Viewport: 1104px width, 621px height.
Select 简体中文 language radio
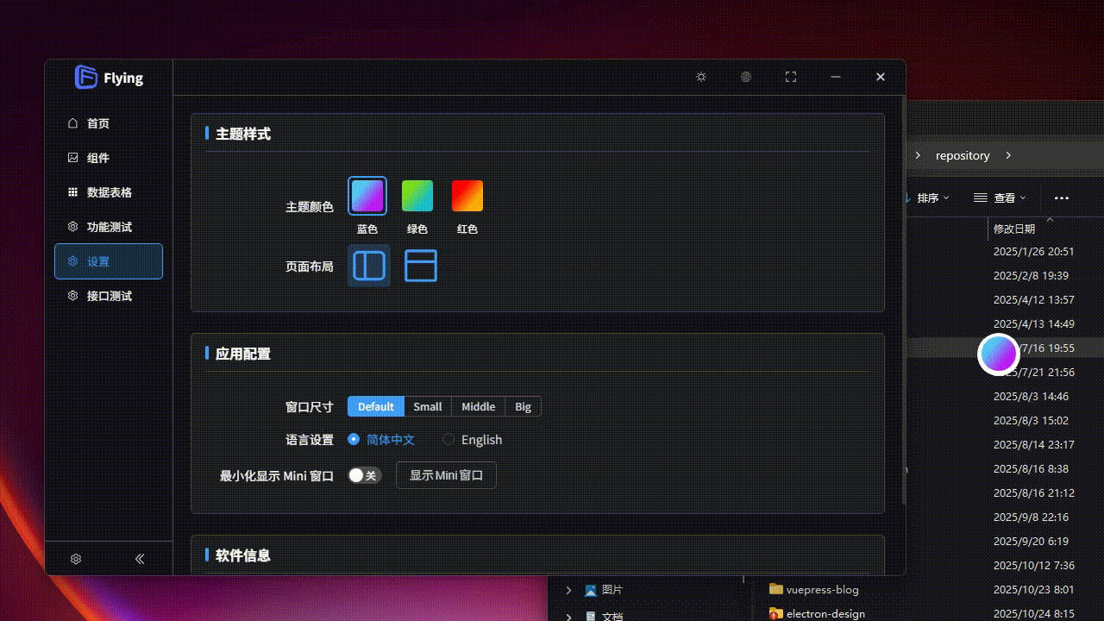pyautogui.click(x=381, y=439)
